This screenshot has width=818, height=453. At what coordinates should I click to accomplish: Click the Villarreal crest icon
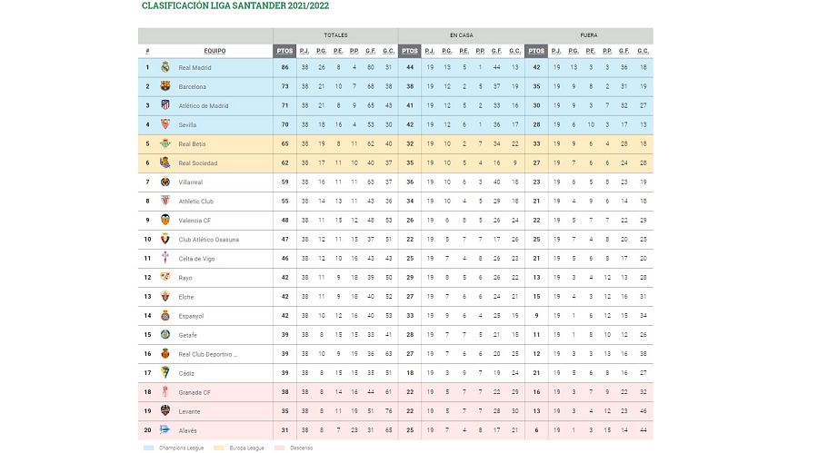tap(165, 182)
